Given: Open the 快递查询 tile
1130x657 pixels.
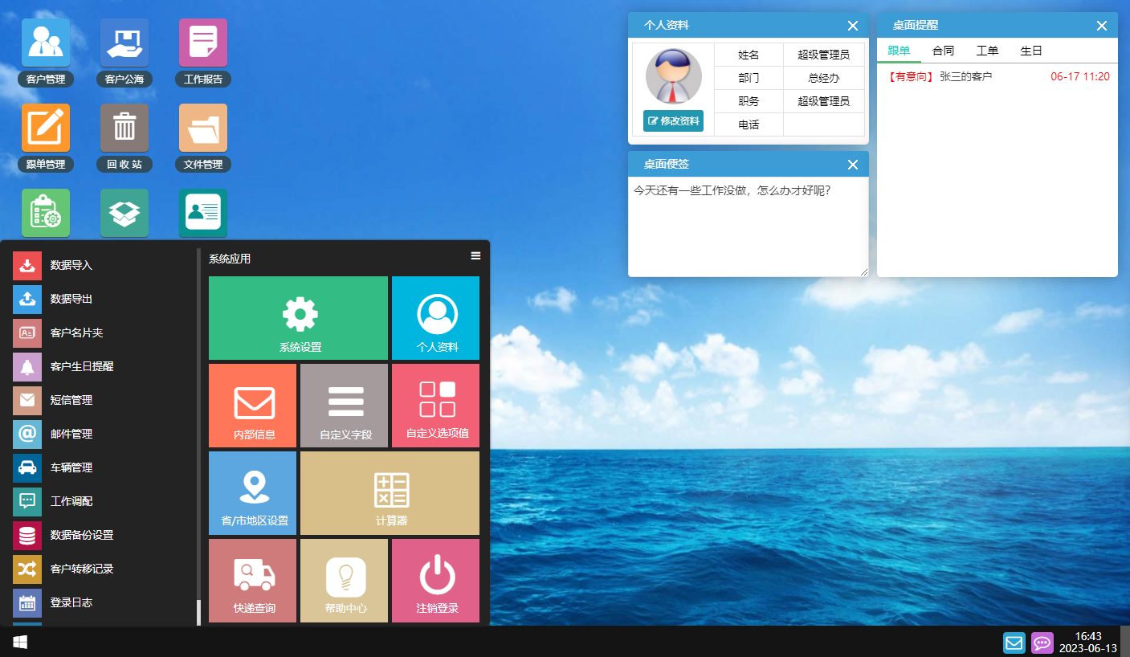Looking at the screenshot, I should click(x=252, y=580).
